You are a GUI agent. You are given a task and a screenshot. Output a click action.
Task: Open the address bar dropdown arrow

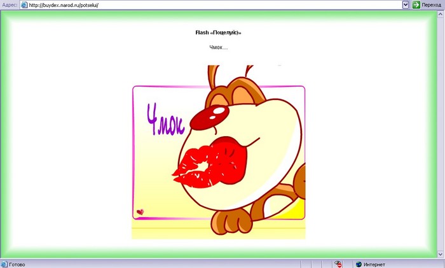pos(406,5)
